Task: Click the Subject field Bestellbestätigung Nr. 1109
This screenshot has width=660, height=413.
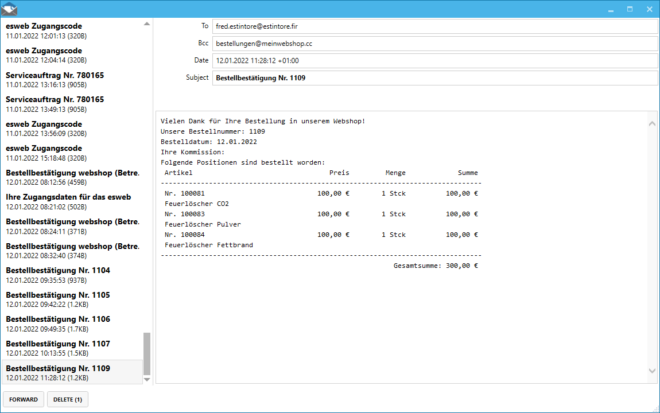Action: (x=435, y=78)
